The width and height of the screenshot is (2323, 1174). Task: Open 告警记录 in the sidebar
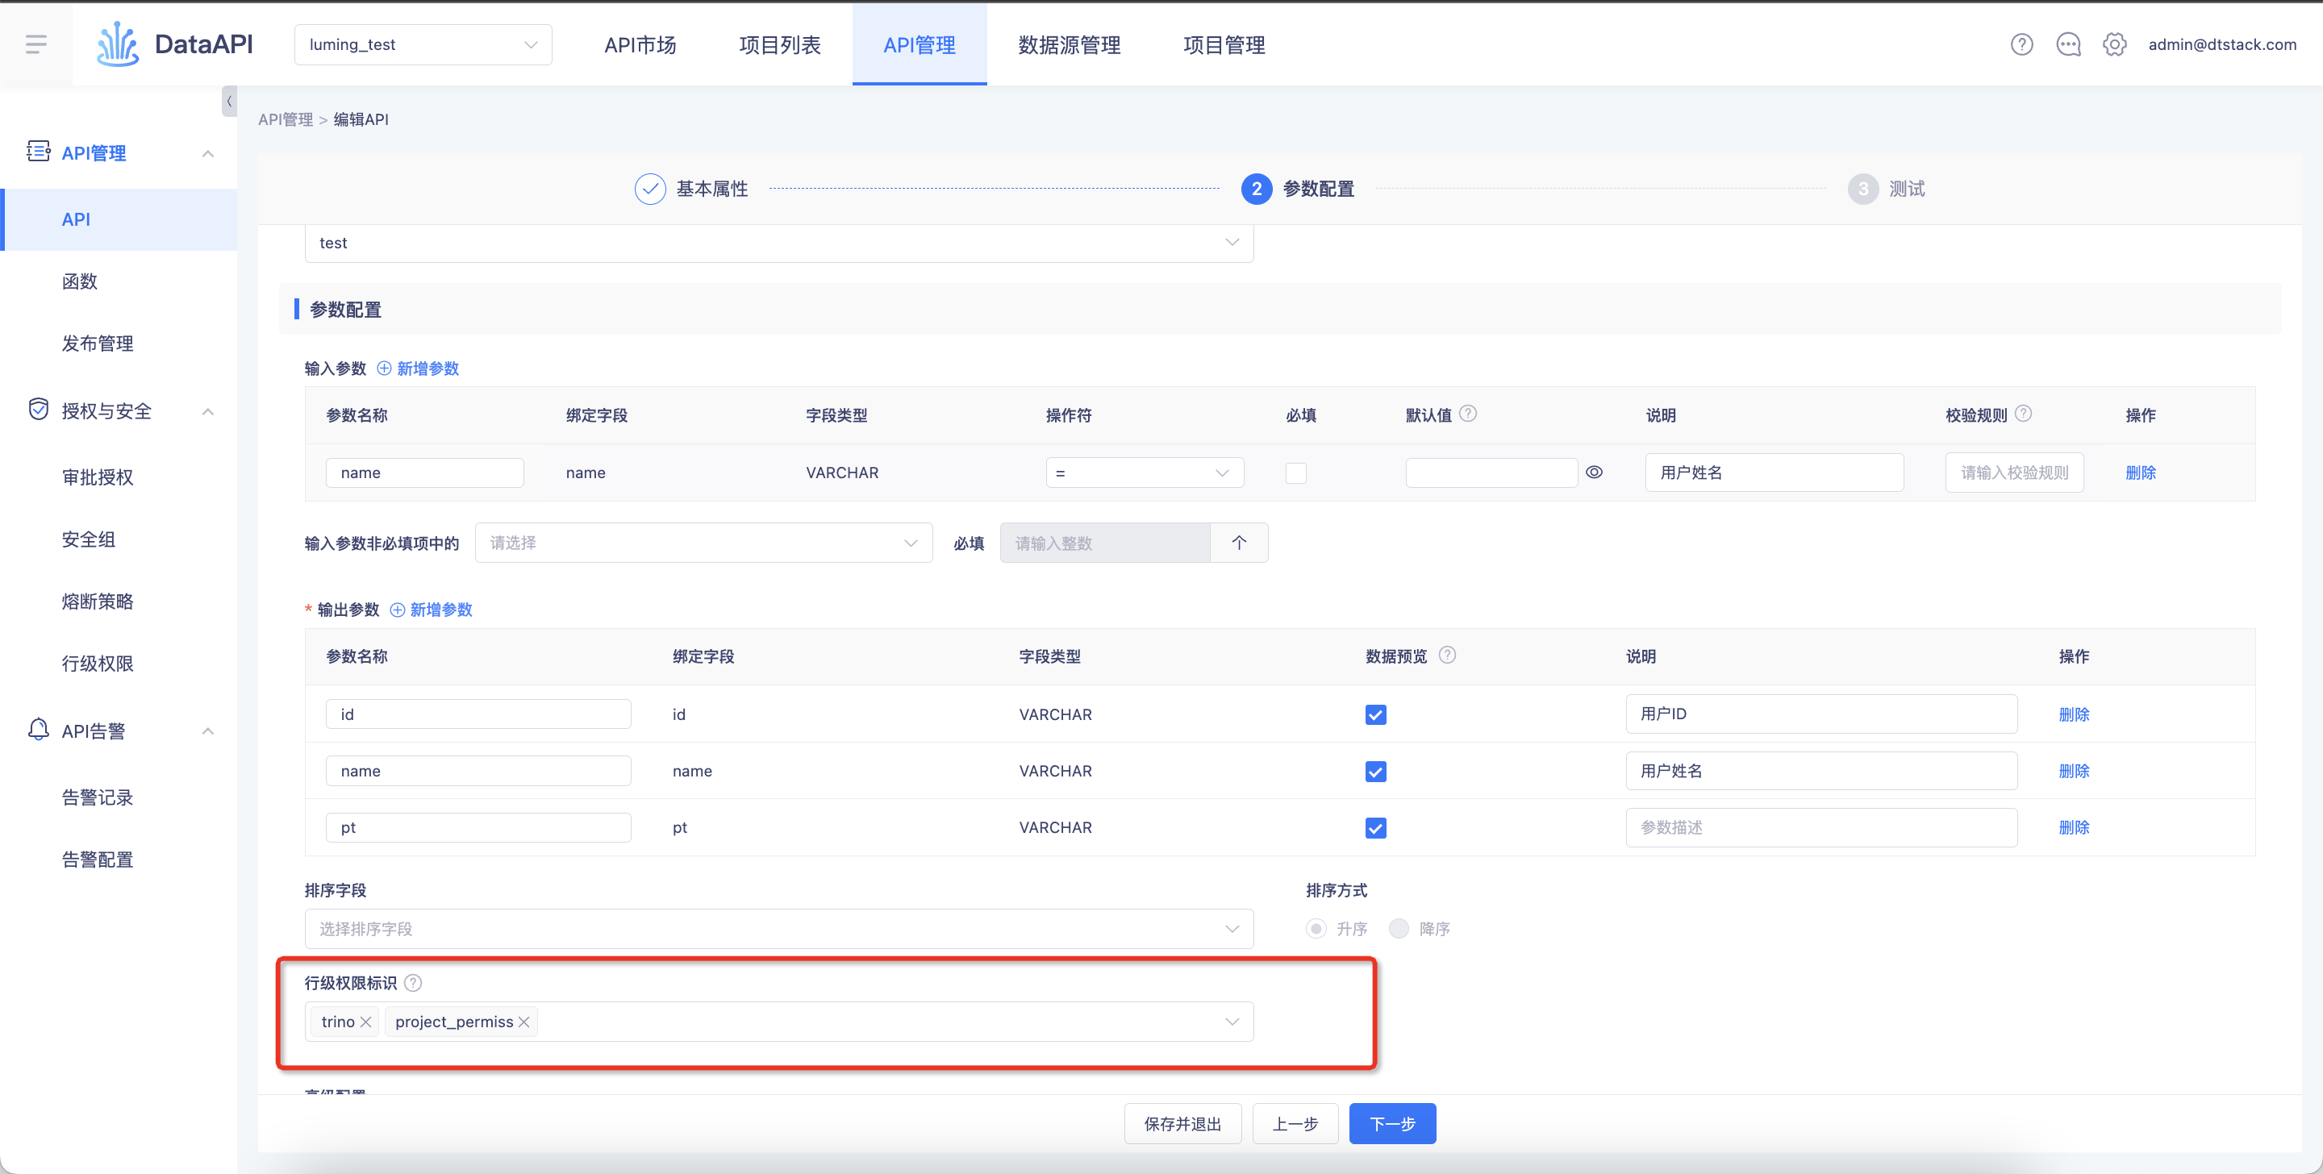[x=98, y=797]
